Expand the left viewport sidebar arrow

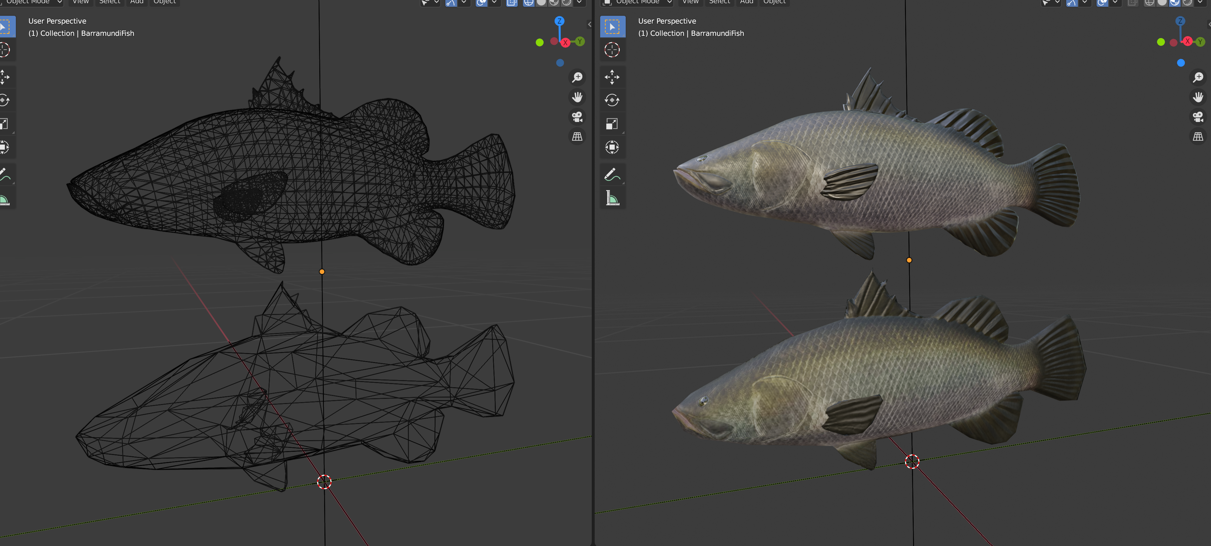click(589, 25)
